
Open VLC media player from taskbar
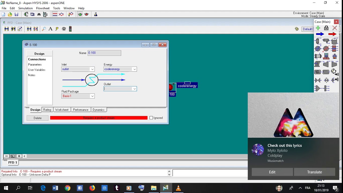point(178,188)
